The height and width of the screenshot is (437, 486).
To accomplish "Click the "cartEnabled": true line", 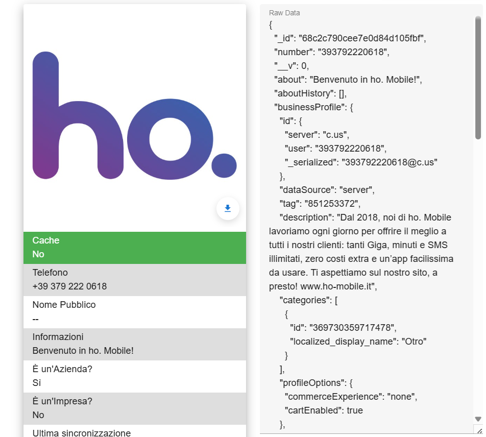I will pyautogui.click(x=324, y=410).
